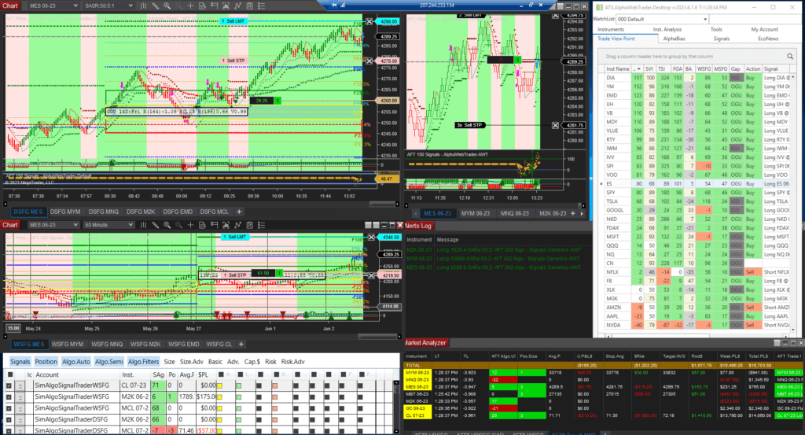Image resolution: width=805 pixels, height=435 pixels.
Task: Click Risk.Adv column group button
Action: click(x=292, y=362)
